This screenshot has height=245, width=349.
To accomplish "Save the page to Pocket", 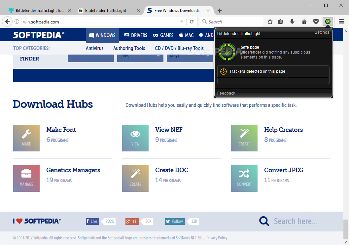I will 316,21.
